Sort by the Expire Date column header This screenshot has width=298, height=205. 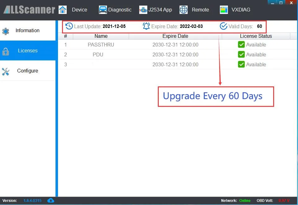pos(175,36)
